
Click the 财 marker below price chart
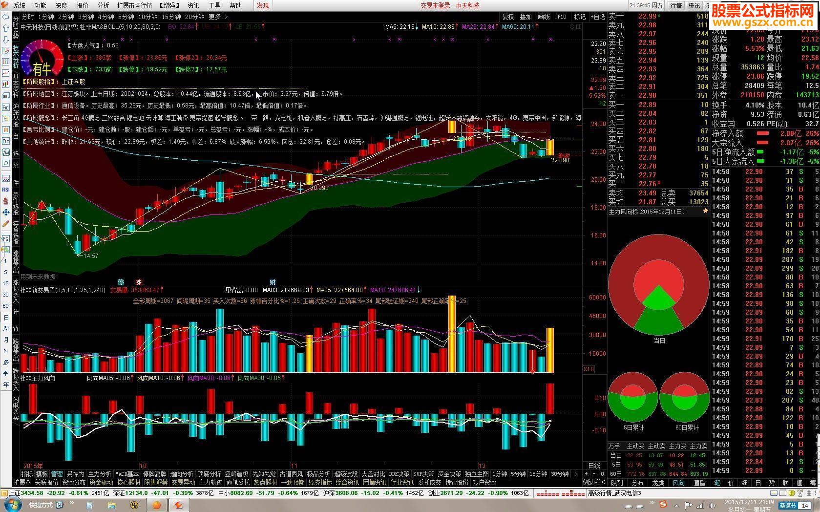(x=273, y=282)
